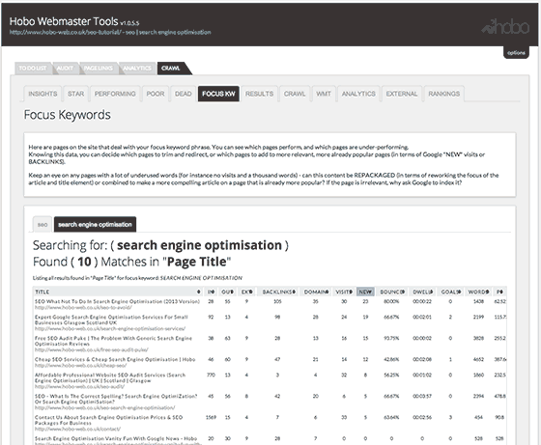Viewport: 541px width, 445px height.
Task: Sort table by IN column
Action: (x=211, y=292)
